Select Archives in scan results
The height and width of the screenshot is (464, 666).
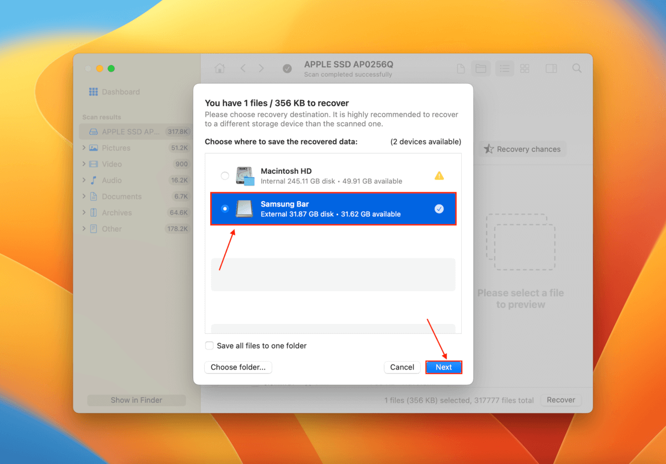coord(117,212)
